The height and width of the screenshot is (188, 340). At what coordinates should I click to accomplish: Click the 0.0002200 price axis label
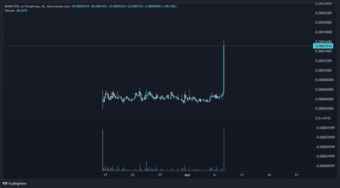pyautogui.click(x=324, y=13)
